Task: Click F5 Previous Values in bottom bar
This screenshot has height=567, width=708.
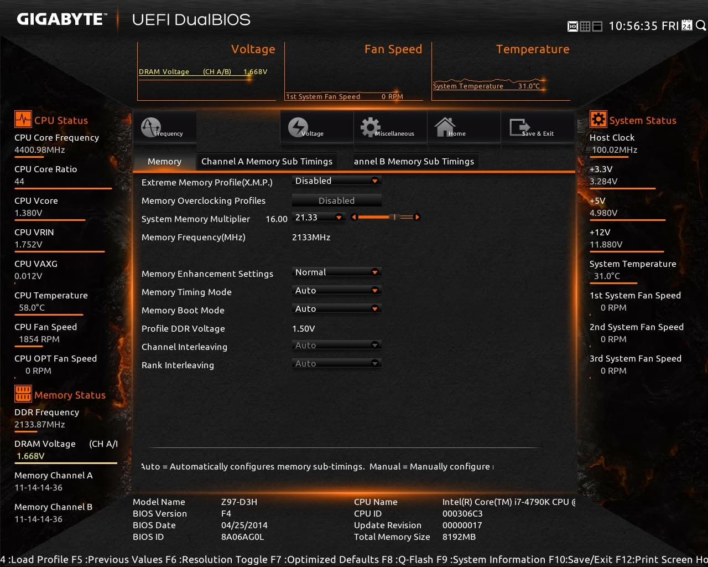Action: click(x=117, y=560)
